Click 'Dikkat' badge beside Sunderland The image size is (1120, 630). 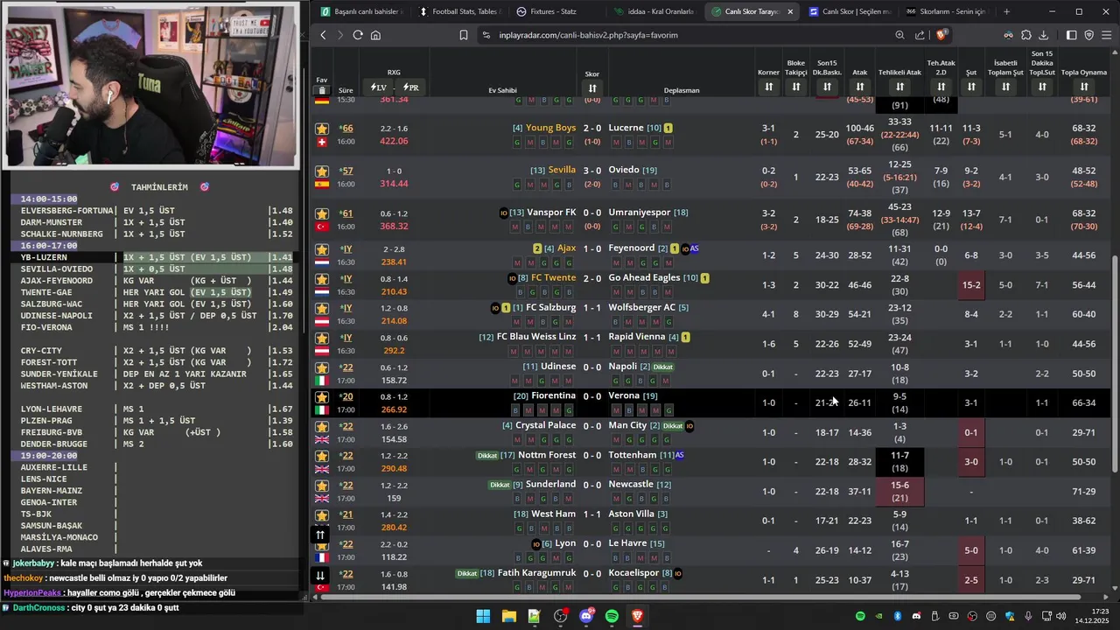pyautogui.click(x=500, y=485)
